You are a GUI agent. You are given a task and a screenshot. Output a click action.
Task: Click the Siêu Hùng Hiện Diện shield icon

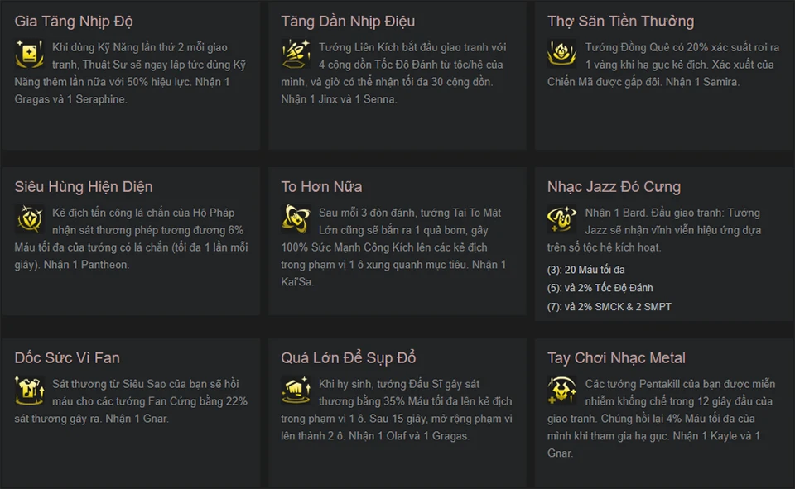click(29, 218)
